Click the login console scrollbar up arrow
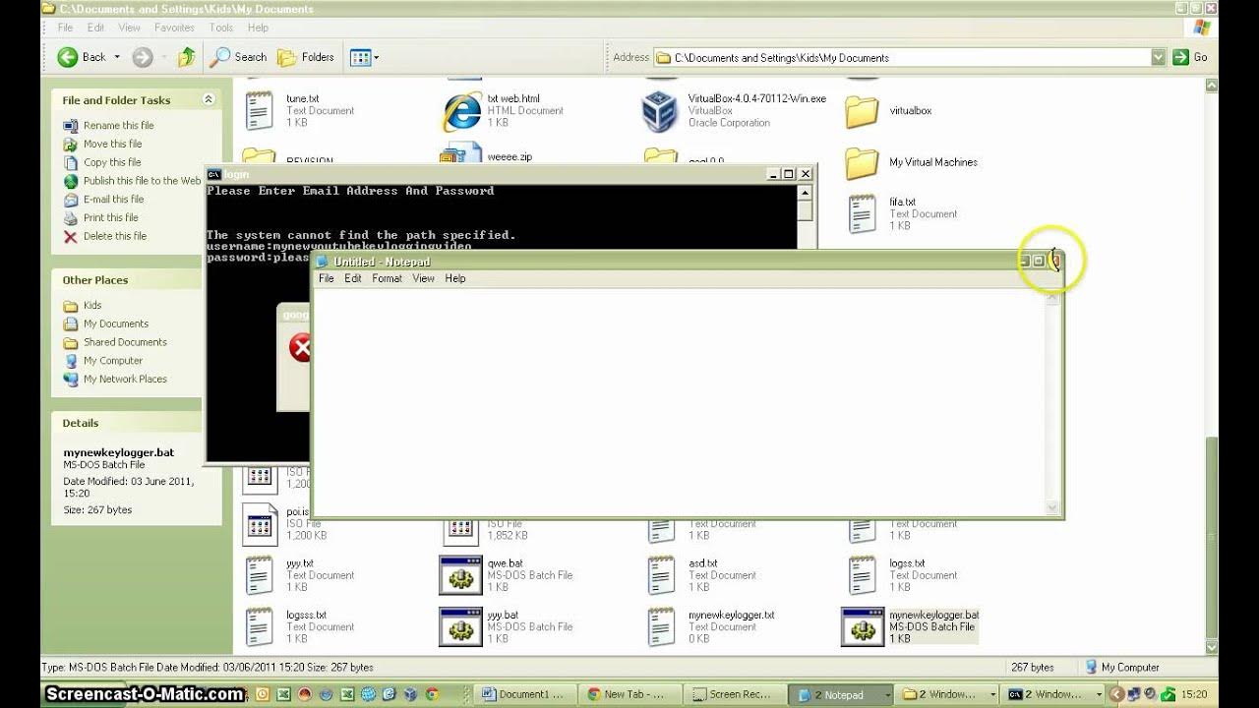This screenshot has width=1259, height=708. 805,193
